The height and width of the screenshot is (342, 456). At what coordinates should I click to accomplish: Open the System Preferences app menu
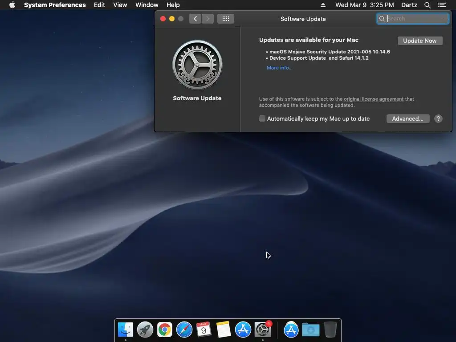55,5
